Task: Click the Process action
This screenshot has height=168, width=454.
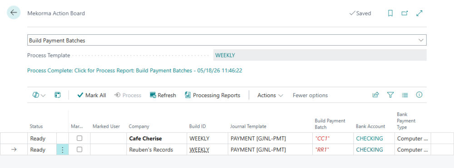Action: (x=128, y=95)
